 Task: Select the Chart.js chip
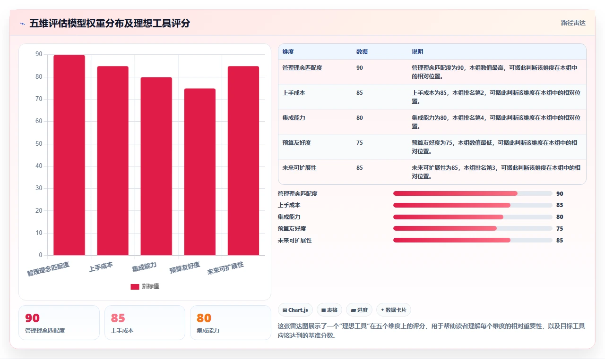[295, 310]
